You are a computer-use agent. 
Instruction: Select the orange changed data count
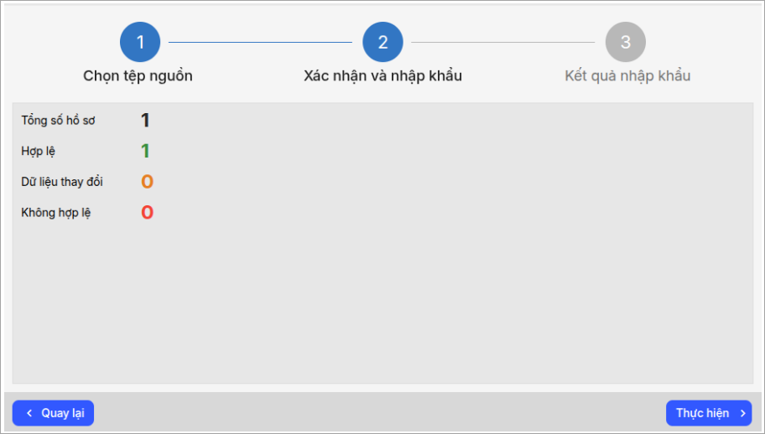[x=147, y=182]
